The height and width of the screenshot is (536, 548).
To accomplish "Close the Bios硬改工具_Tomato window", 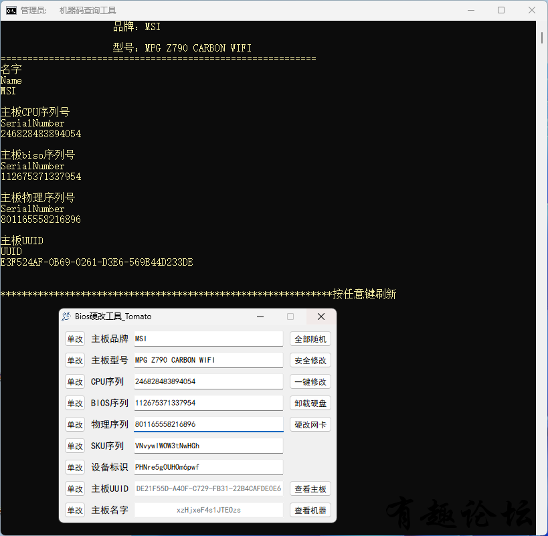I will (x=321, y=317).
